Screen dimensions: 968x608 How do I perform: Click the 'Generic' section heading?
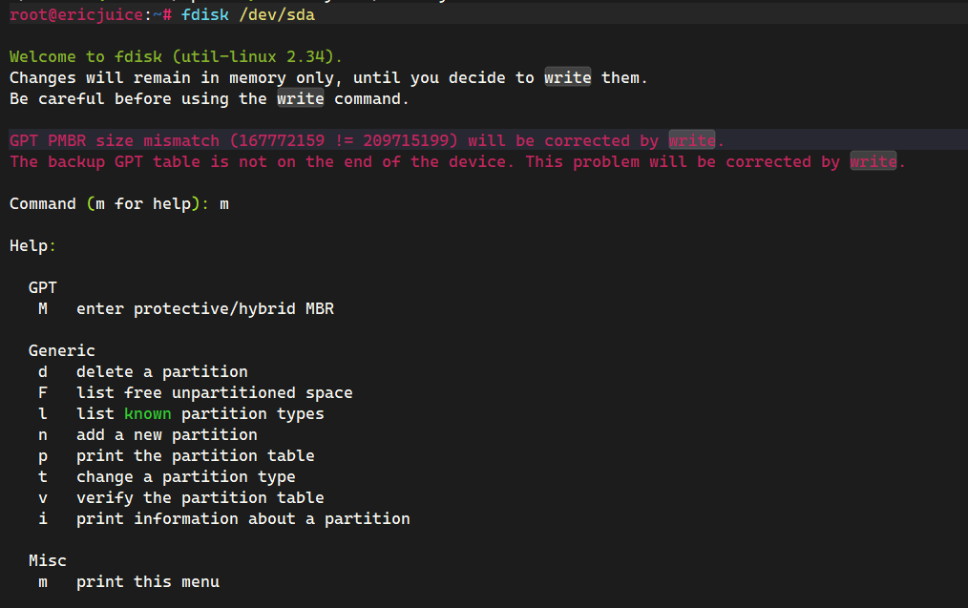pyautogui.click(x=61, y=350)
